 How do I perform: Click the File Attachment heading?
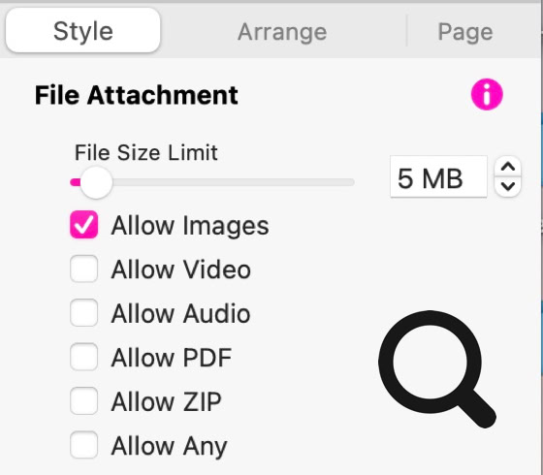pyautogui.click(x=137, y=95)
